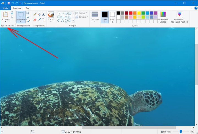Open the Кисти brushes dropdown
198x134 pixels.
[x=51, y=22]
